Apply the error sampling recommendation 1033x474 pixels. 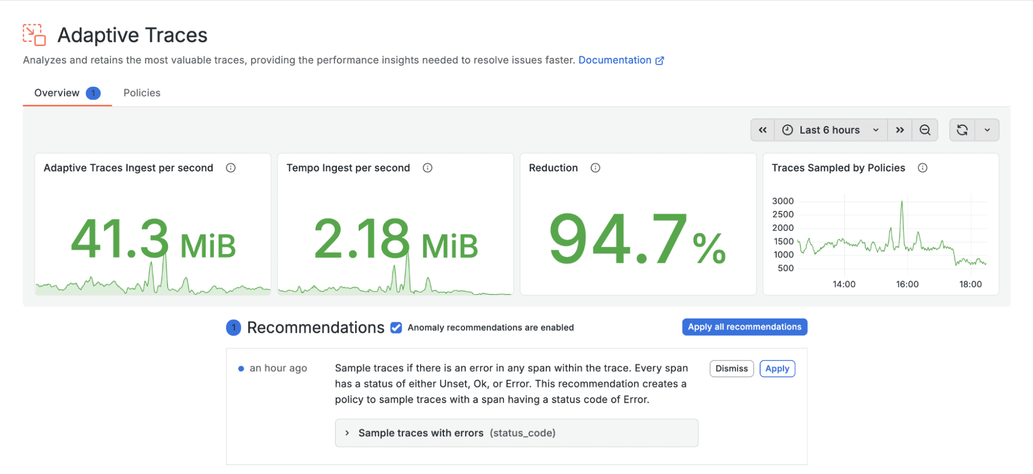(777, 369)
